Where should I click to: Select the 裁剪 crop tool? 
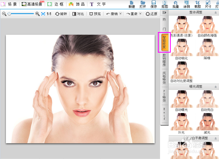198,5
